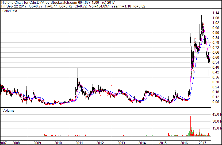This screenshot has width=222, height=145.
Task: Click the 45.0 M volume axis label
Action: click(x=217, y=114)
